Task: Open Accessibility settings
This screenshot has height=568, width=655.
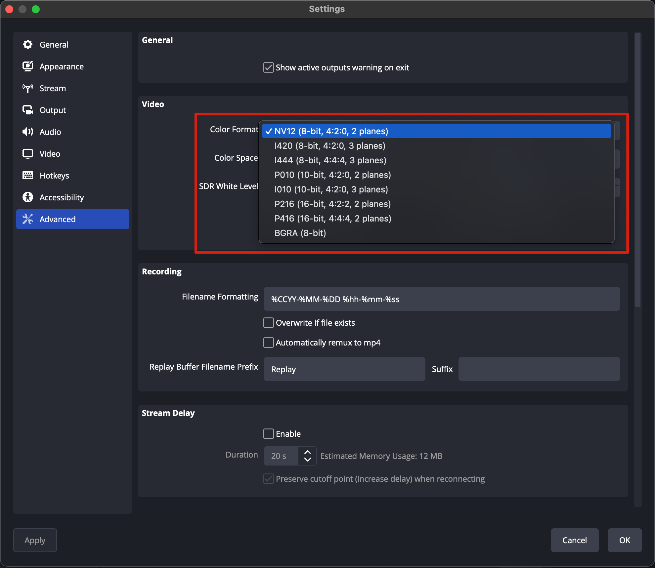Action: (73, 197)
